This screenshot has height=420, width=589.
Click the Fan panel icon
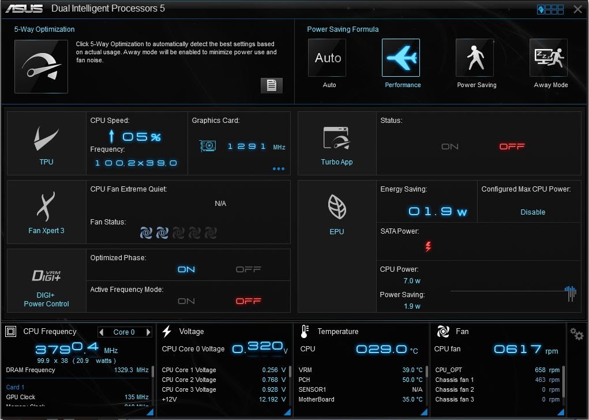tap(443, 331)
